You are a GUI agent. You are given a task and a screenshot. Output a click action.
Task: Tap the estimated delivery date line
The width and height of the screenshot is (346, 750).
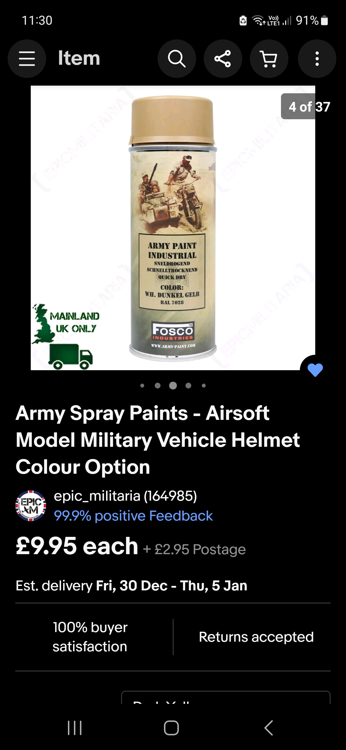point(131,586)
